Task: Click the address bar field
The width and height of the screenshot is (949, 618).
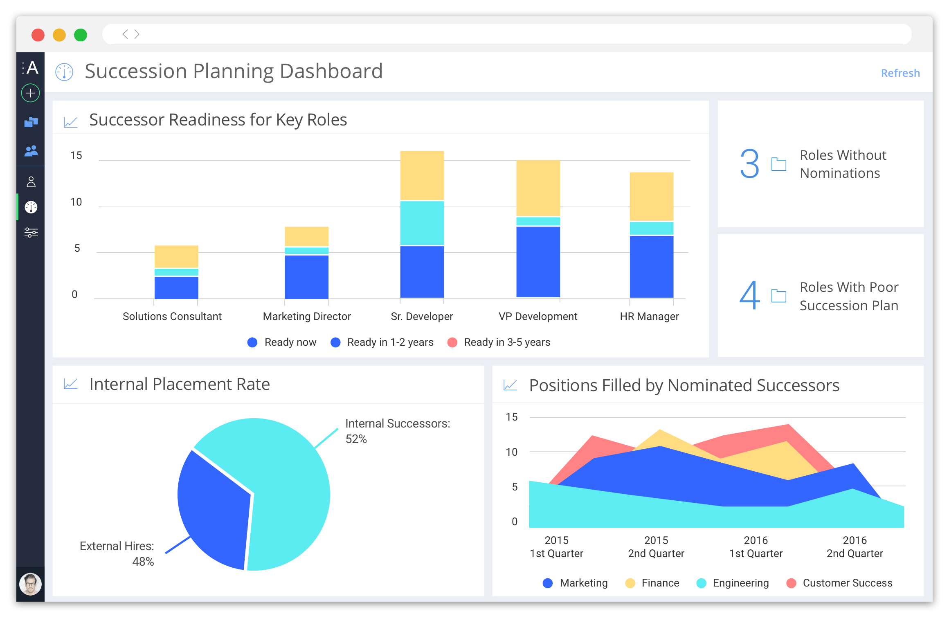Action: coord(507,34)
